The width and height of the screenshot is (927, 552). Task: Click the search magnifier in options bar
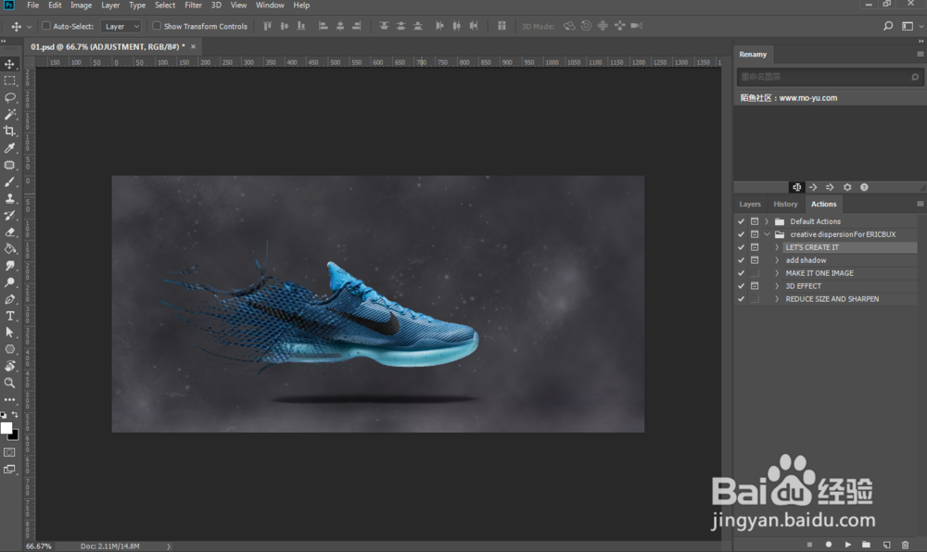[888, 26]
